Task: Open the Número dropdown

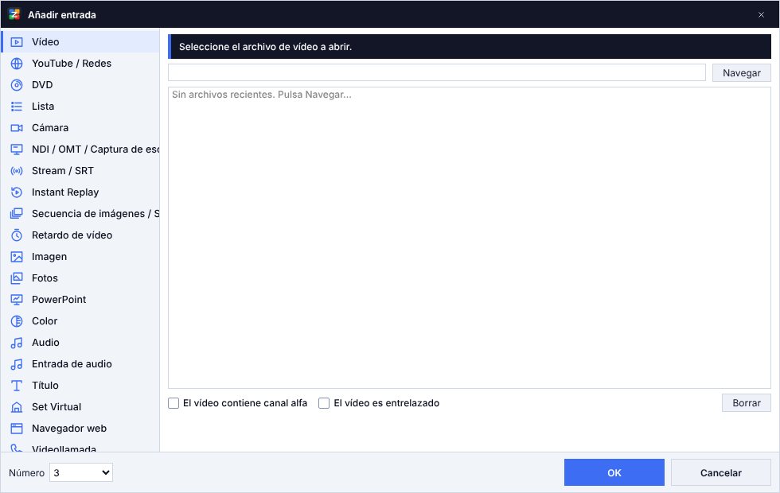Action: [81, 472]
